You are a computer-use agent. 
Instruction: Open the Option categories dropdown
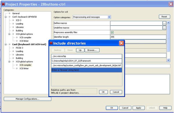[x=109, y=17]
